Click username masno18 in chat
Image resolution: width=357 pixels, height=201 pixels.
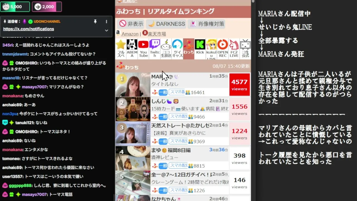coord(11,78)
